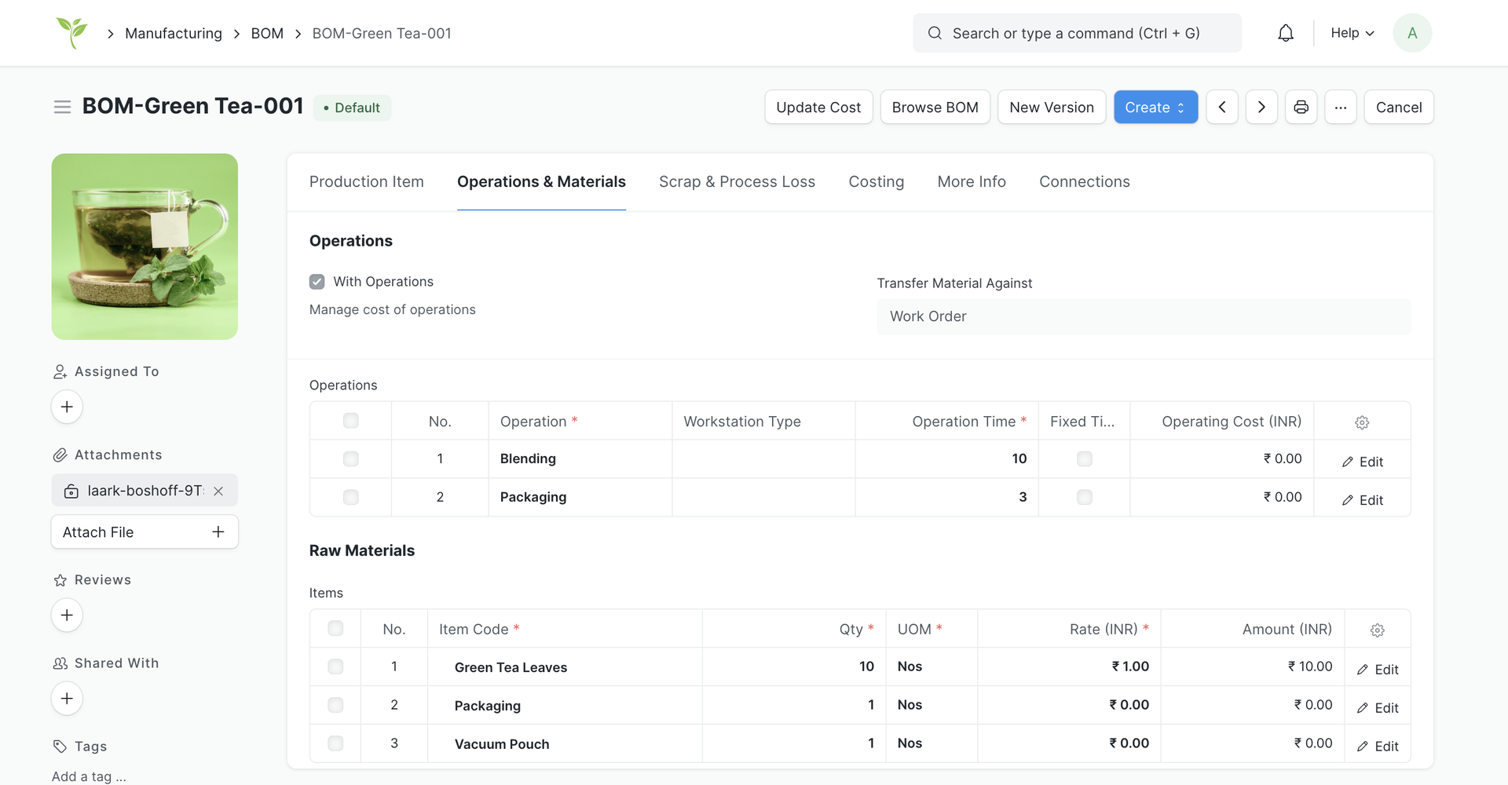Viewport: 1508px width, 785px height.
Task: Create a New Version
Action: 1052,107
